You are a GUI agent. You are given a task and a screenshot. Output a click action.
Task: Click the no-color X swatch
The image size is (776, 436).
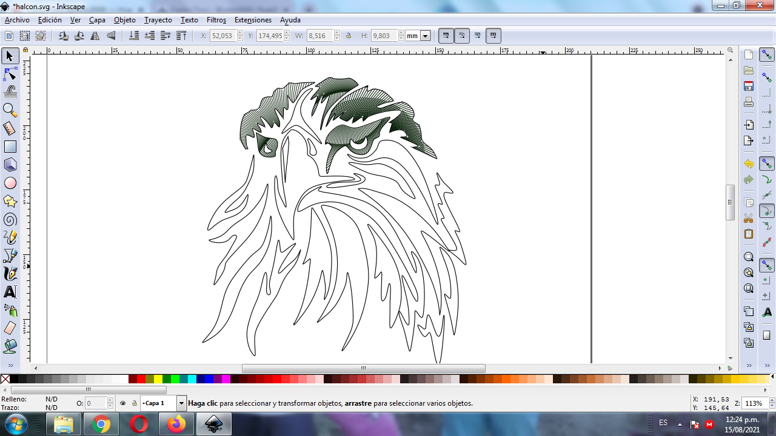[5, 380]
